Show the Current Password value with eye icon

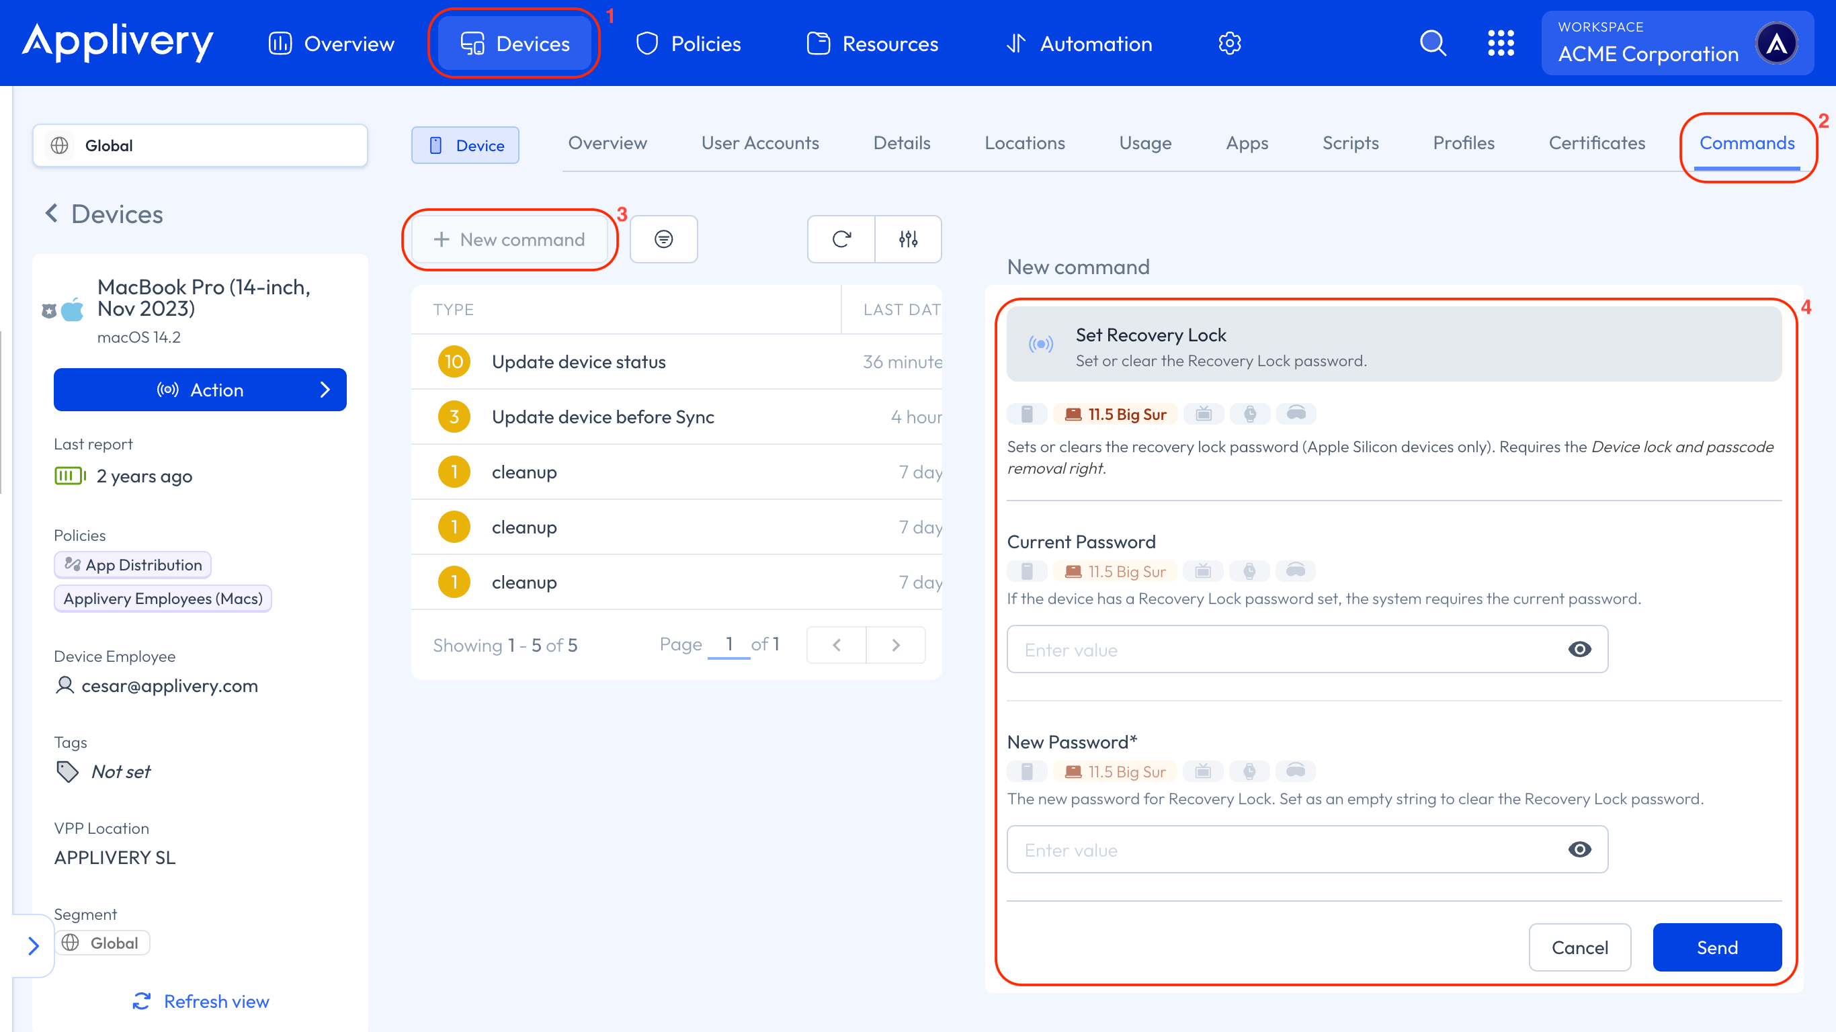tap(1579, 648)
